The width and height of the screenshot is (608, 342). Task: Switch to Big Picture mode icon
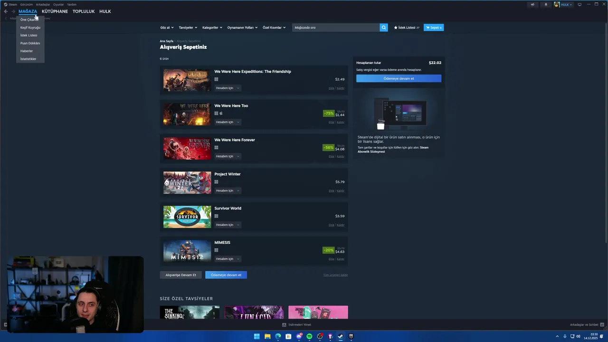[x=579, y=4]
